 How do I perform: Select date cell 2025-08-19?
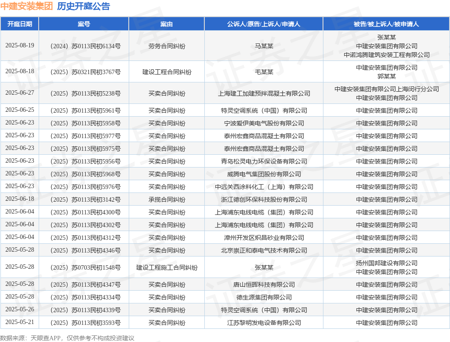[19, 46]
